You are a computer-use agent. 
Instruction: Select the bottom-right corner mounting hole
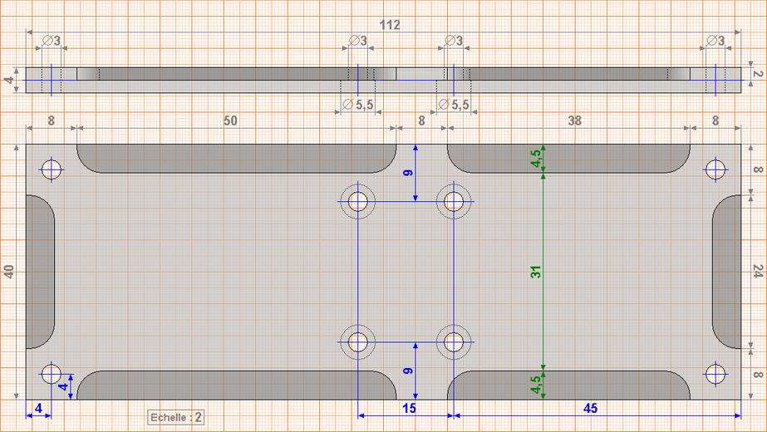pyautogui.click(x=715, y=375)
